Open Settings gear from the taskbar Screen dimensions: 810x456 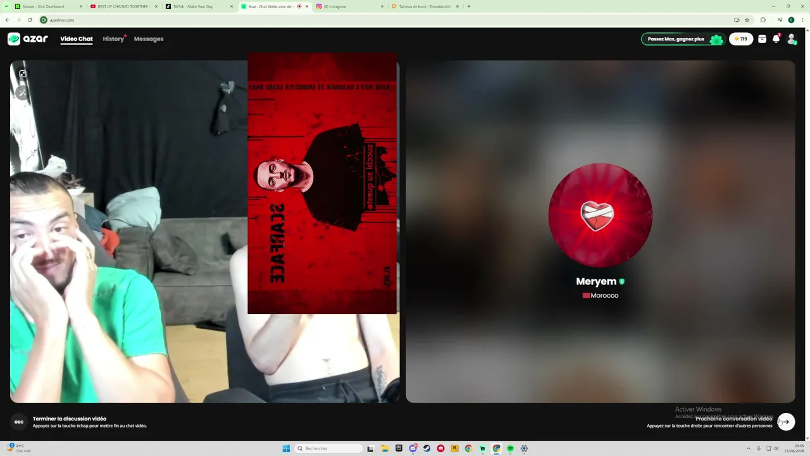click(524, 448)
